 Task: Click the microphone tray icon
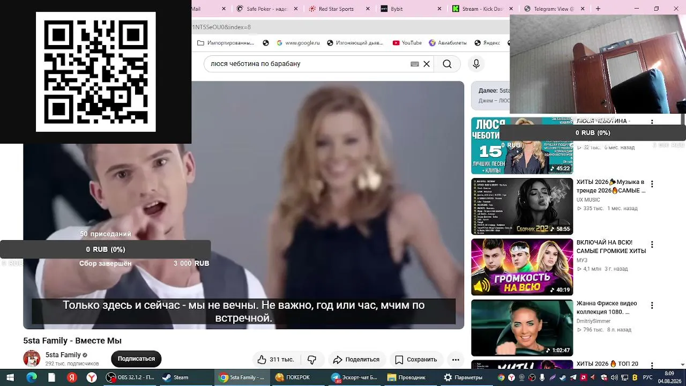click(542, 377)
